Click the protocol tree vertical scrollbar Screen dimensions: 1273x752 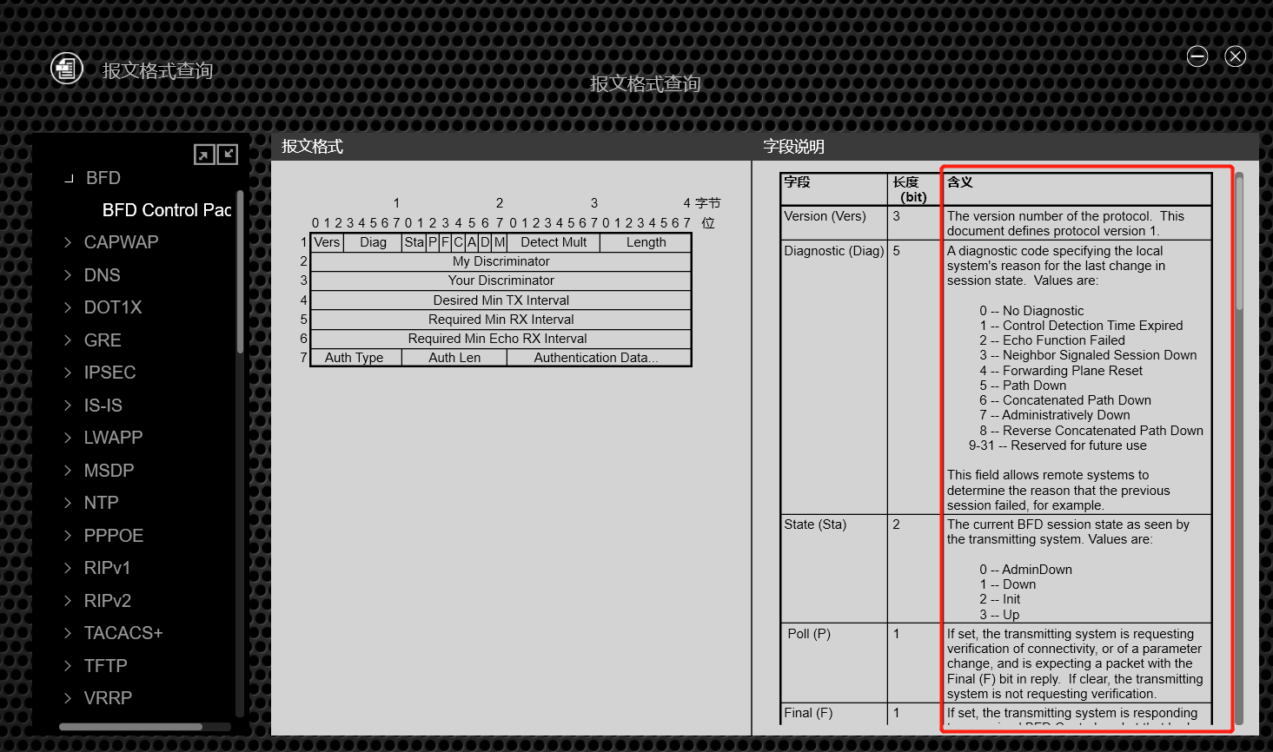240,273
